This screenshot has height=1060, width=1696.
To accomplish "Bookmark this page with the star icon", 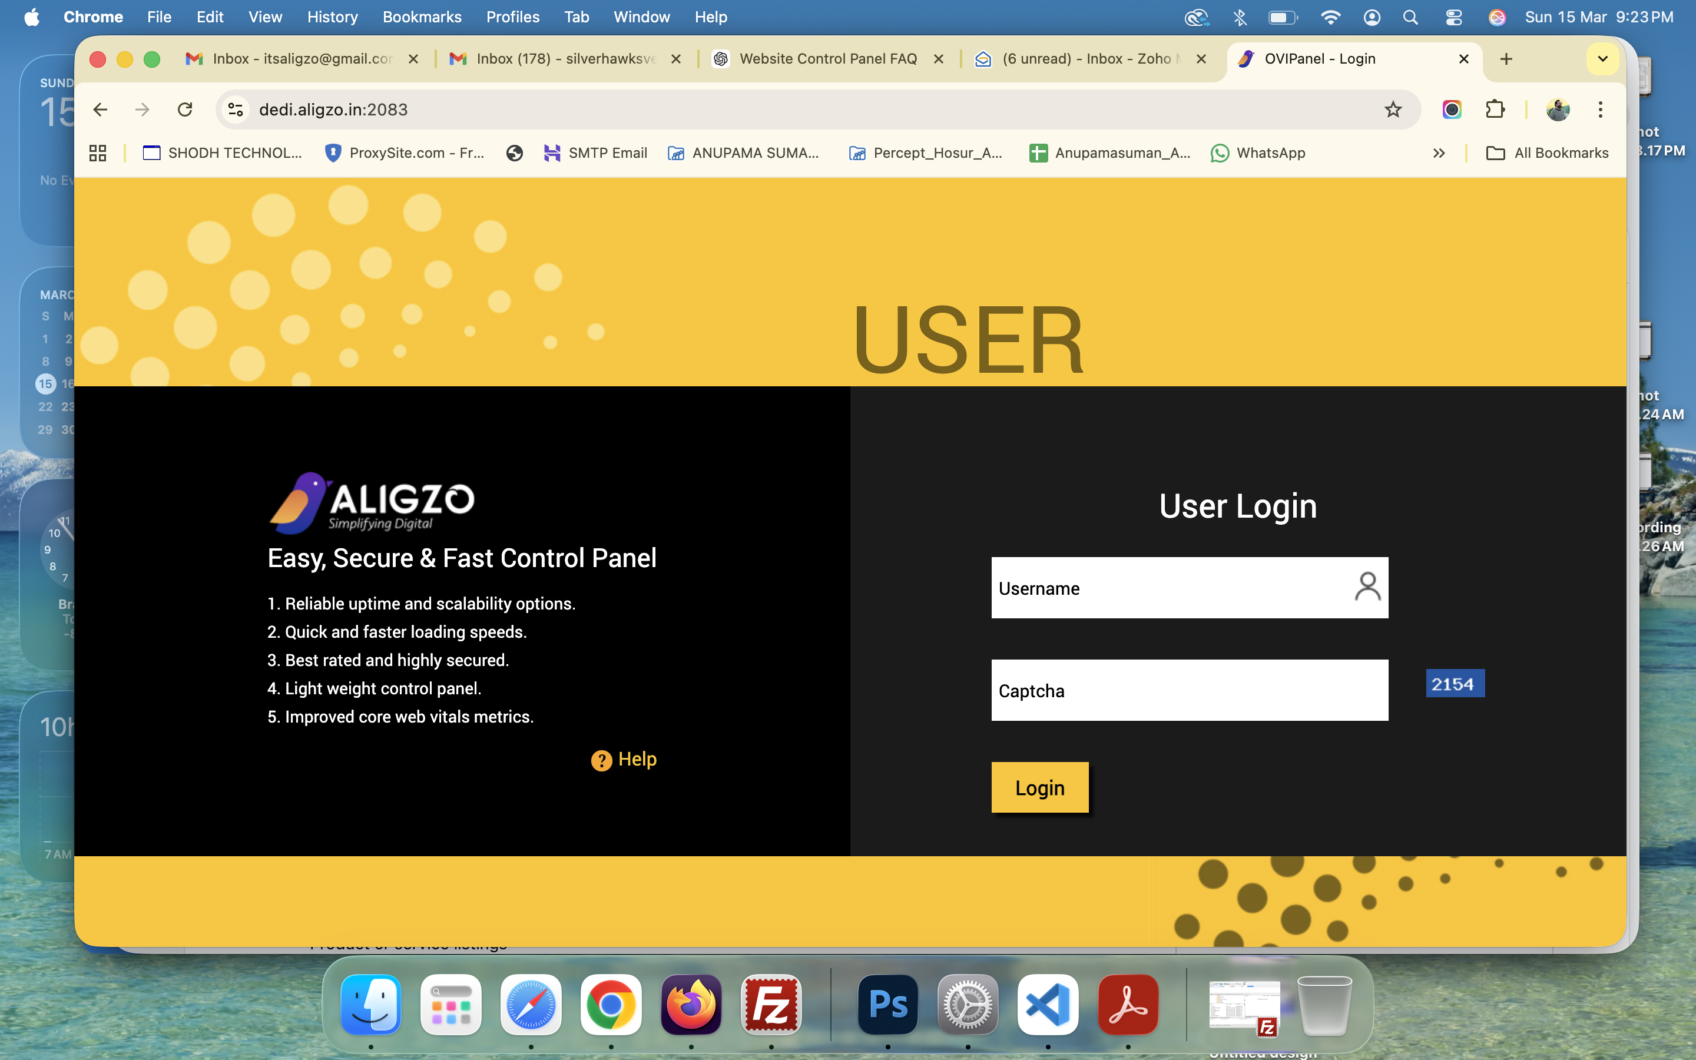I will point(1393,110).
